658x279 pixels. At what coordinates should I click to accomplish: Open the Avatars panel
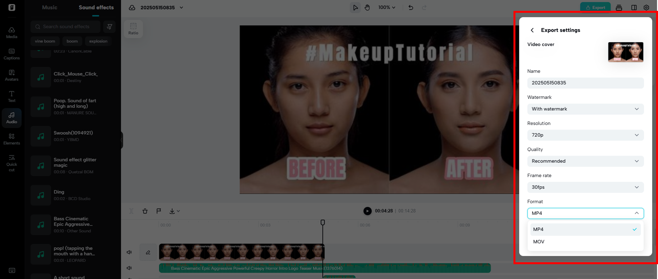click(11, 75)
